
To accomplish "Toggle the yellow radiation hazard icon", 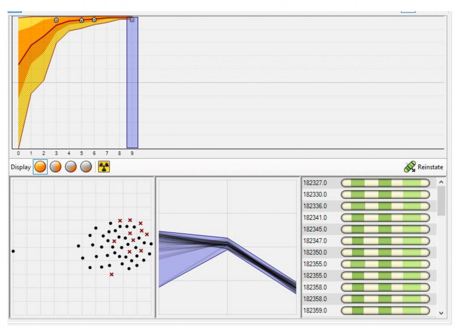I will (x=104, y=167).
